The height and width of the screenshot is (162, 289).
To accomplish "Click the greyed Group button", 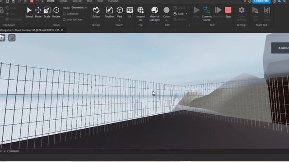I will tap(180, 8).
